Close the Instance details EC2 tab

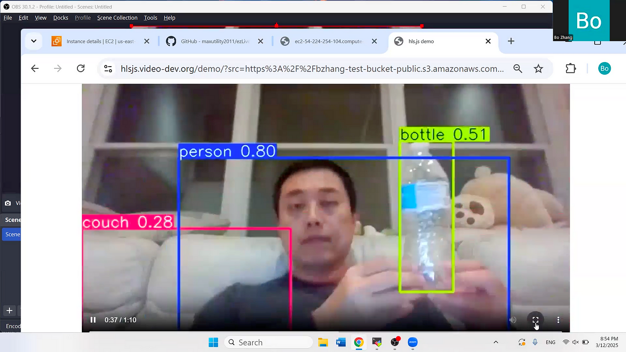pyautogui.click(x=147, y=41)
